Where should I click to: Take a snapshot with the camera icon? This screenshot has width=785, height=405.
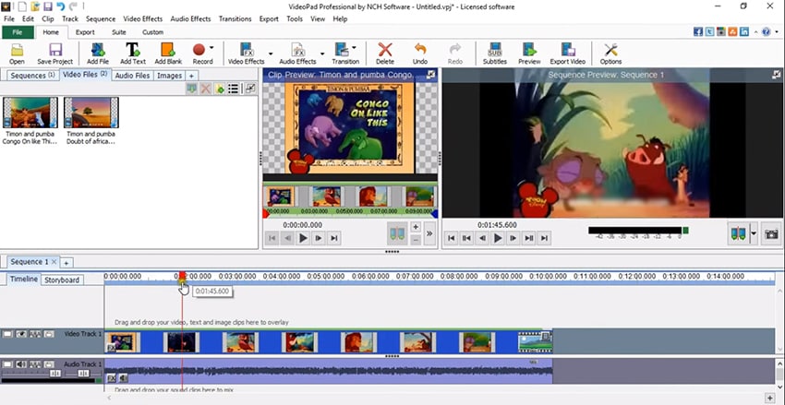771,234
